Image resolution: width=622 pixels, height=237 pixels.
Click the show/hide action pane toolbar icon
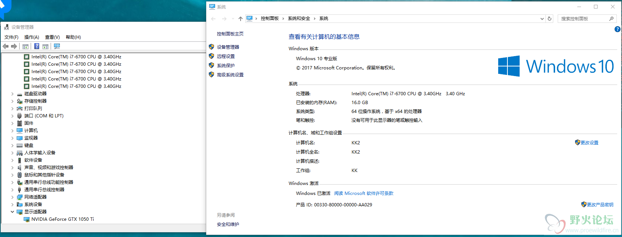[x=45, y=47]
